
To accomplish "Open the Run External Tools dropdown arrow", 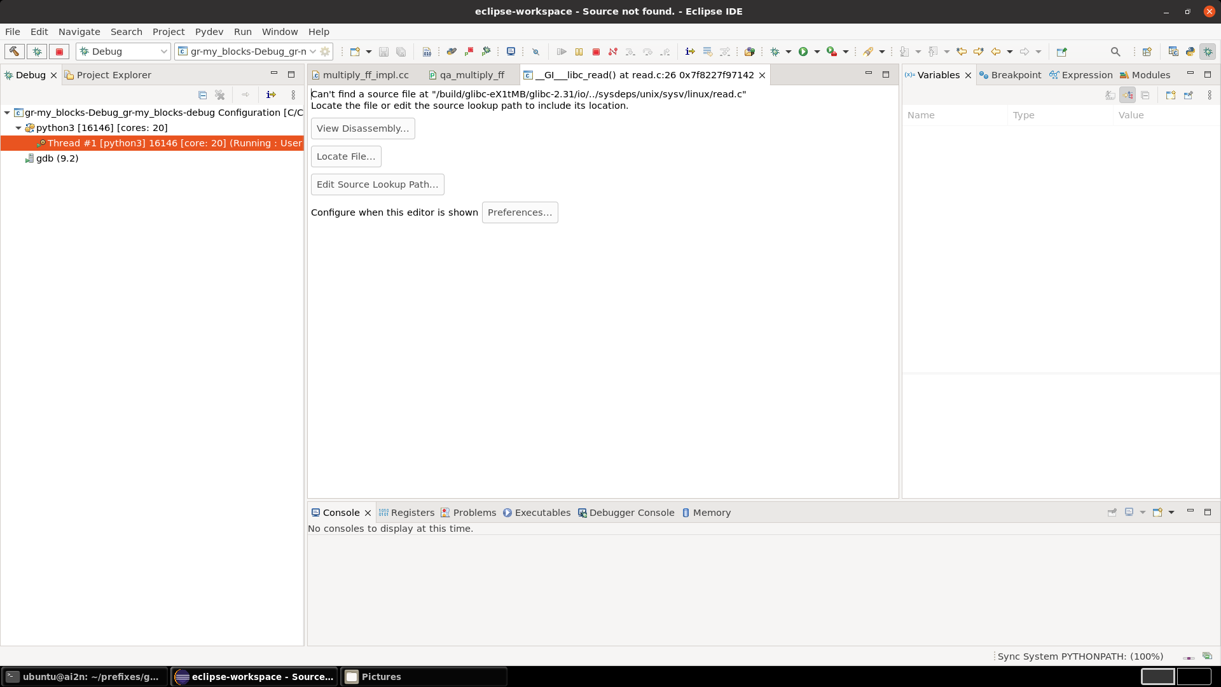I will click(846, 52).
